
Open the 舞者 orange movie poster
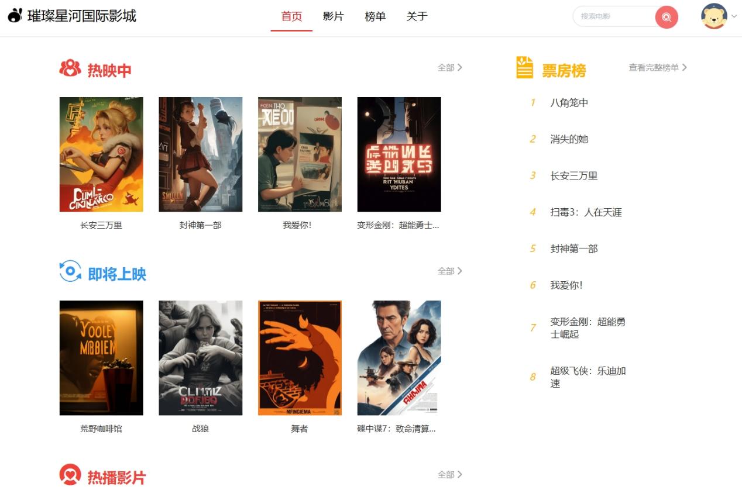[300, 358]
